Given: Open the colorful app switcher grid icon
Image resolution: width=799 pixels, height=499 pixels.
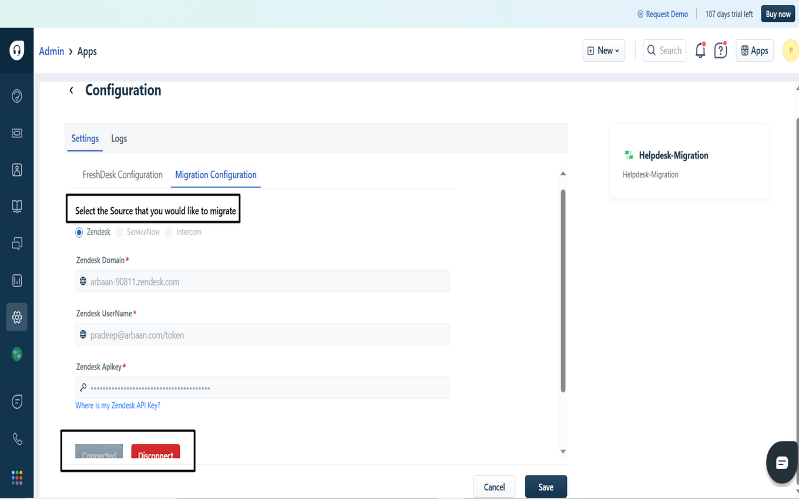Looking at the screenshot, I should tap(17, 477).
